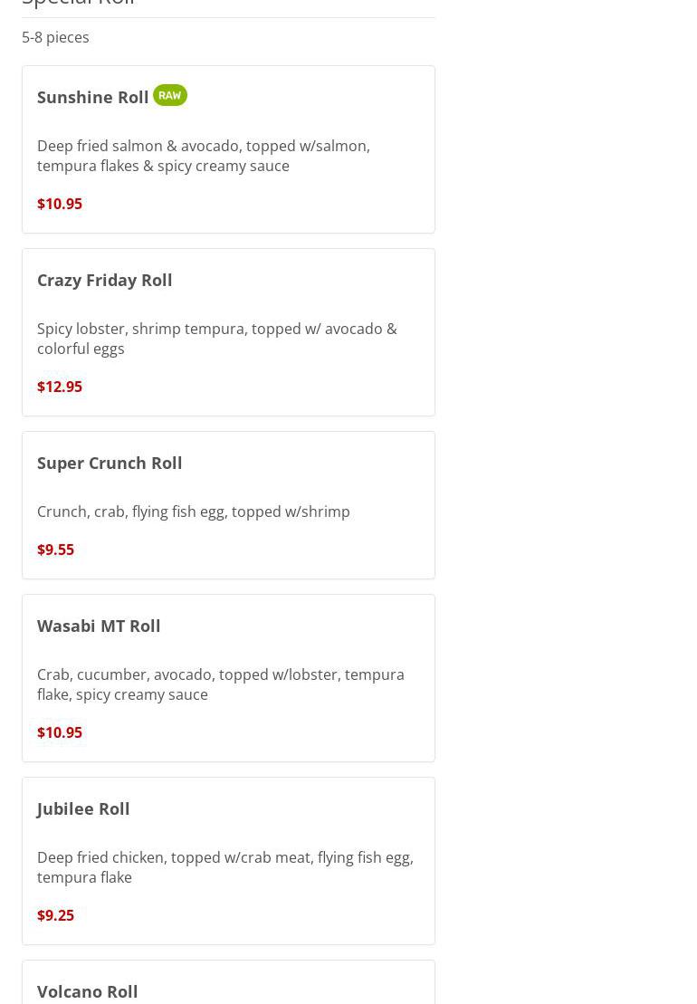Click the Sunshine Roll description text
The height and width of the screenshot is (1004, 697).
(204, 156)
